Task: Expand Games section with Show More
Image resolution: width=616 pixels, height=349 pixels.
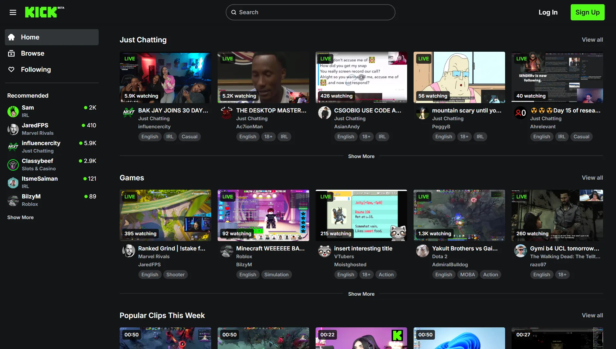Action: point(361,294)
